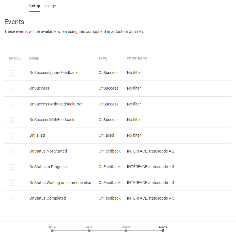Toggle the OnFailed active checkbox
Screen dimensions: 236x237
[x=12, y=136]
